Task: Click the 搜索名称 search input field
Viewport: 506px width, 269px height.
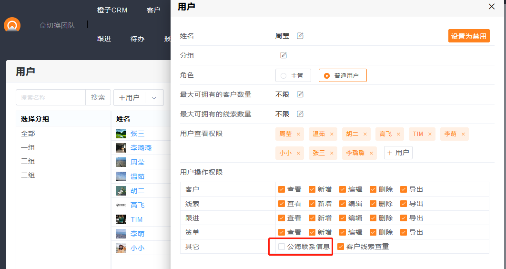Action: (x=51, y=97)
